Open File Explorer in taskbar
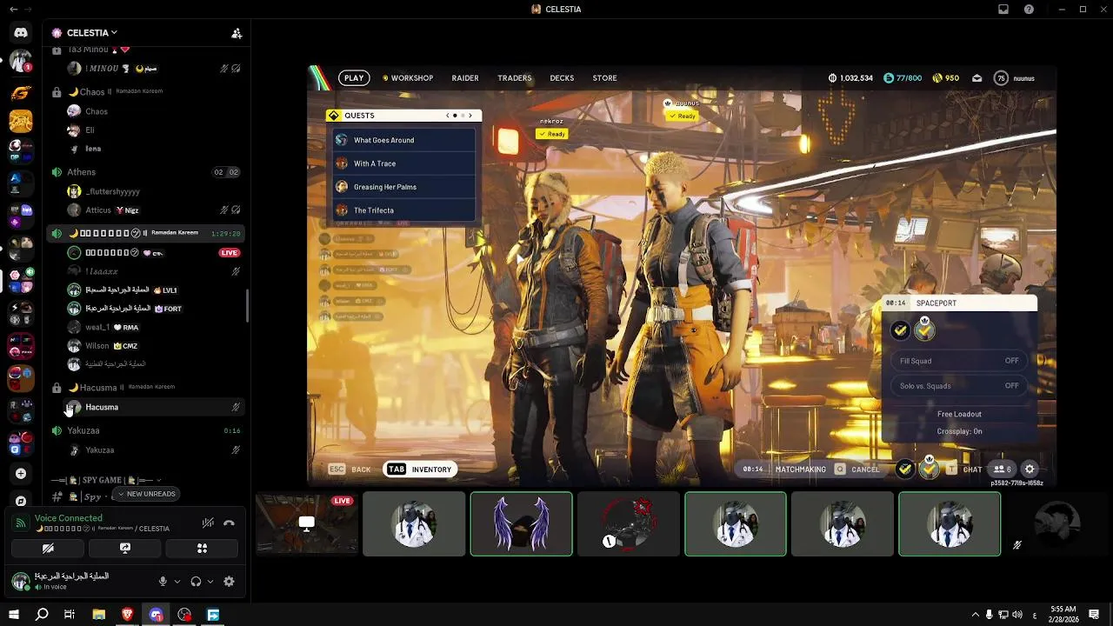Viewport: 1113px width, 626px height. tap(98, 615)
